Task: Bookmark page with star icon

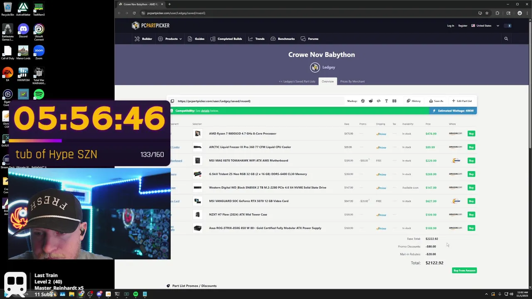Action: pos(487,13)
